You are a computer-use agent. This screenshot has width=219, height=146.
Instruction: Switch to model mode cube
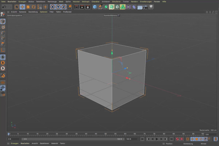[3, 22]
